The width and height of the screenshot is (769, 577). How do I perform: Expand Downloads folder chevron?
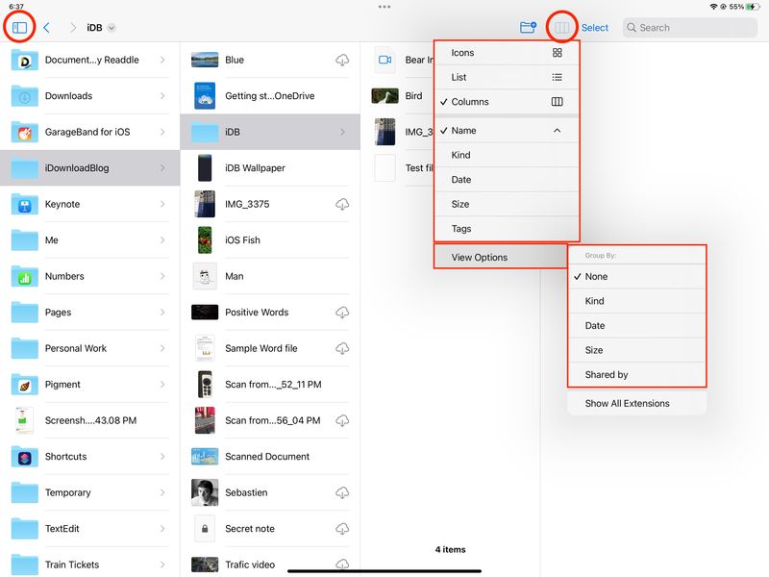[162, 95]
